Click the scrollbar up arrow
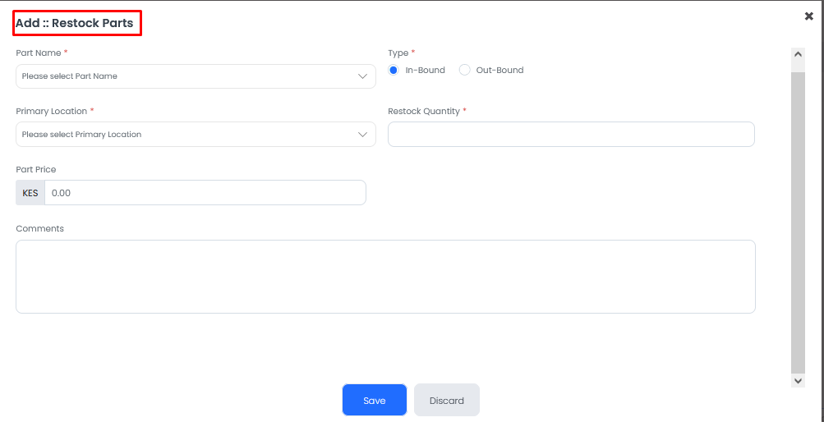This screenshot has height=422, width=824. pos(798,54)
